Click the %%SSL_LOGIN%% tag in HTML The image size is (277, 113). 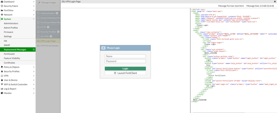[210, 53]
